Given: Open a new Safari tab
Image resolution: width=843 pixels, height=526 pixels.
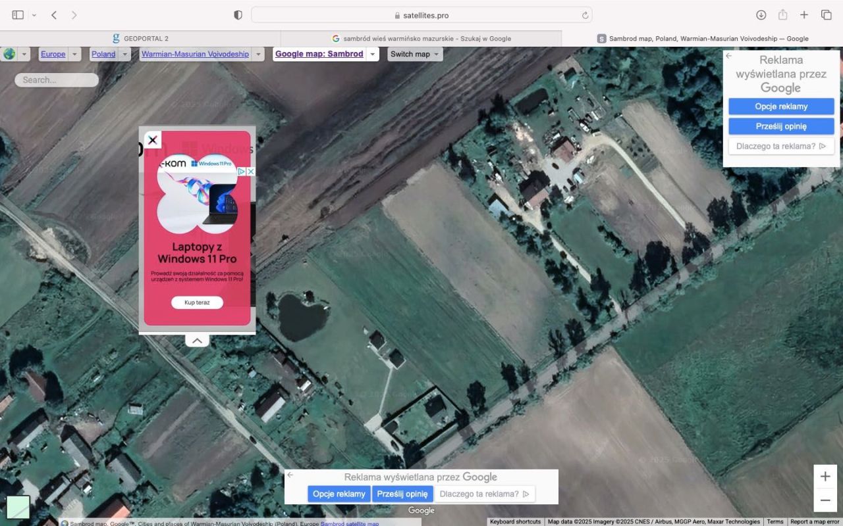Looking at the screenshot, I should 804,14.
